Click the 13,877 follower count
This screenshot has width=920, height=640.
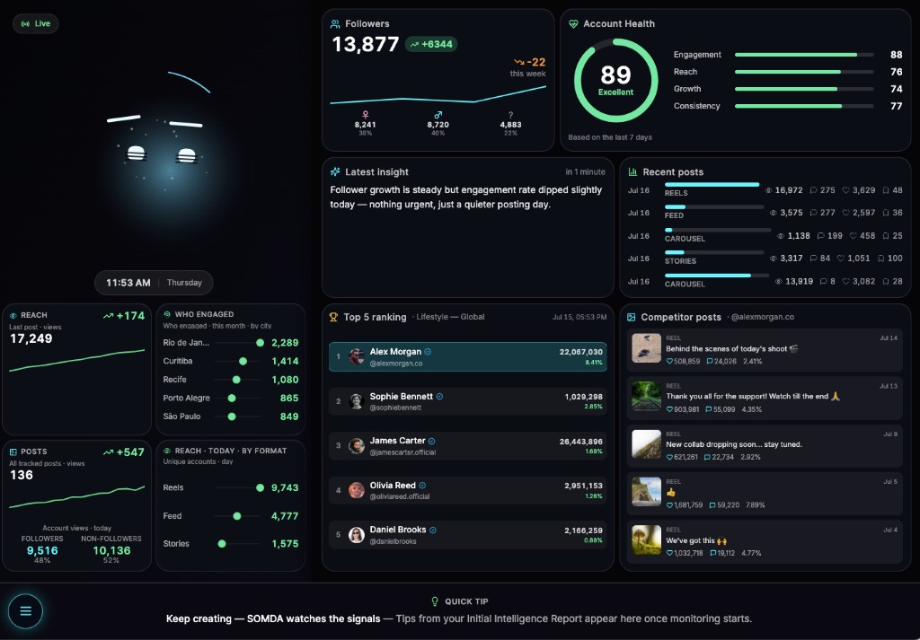click(x=366, y=44)
